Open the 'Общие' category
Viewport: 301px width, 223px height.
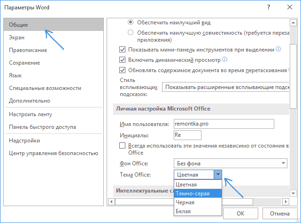point(54,25)
